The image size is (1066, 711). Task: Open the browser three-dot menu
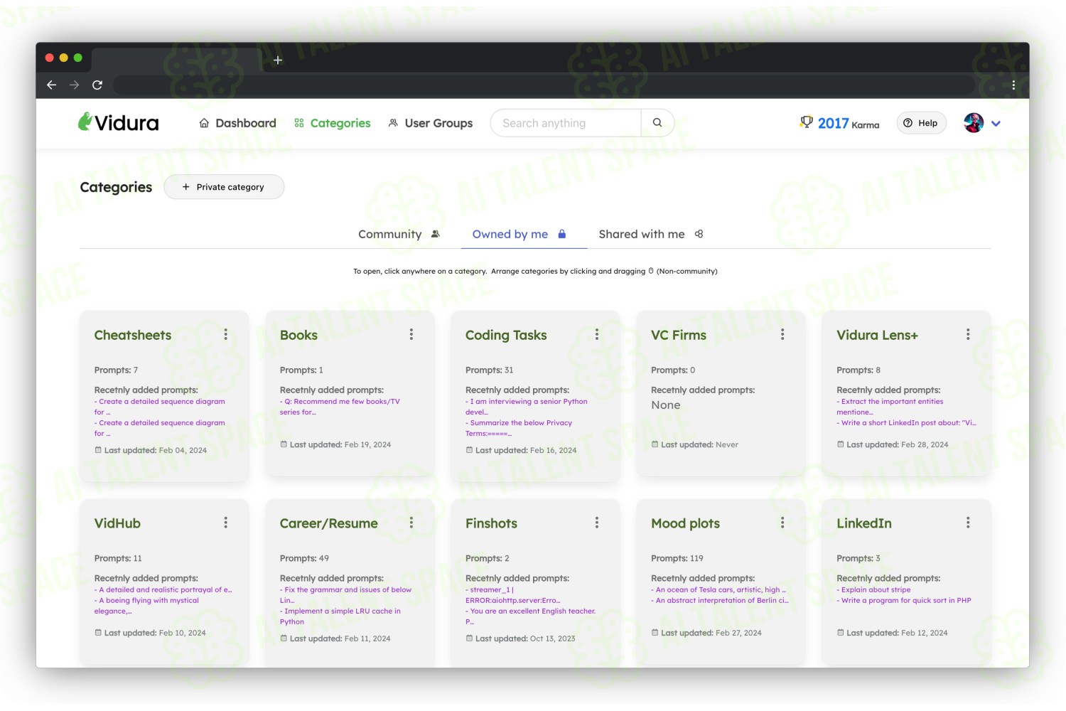pyautogui.click(x=1013, y=85)
